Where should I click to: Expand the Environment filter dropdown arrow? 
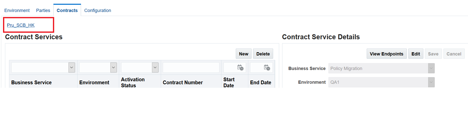tap(114, 67)
